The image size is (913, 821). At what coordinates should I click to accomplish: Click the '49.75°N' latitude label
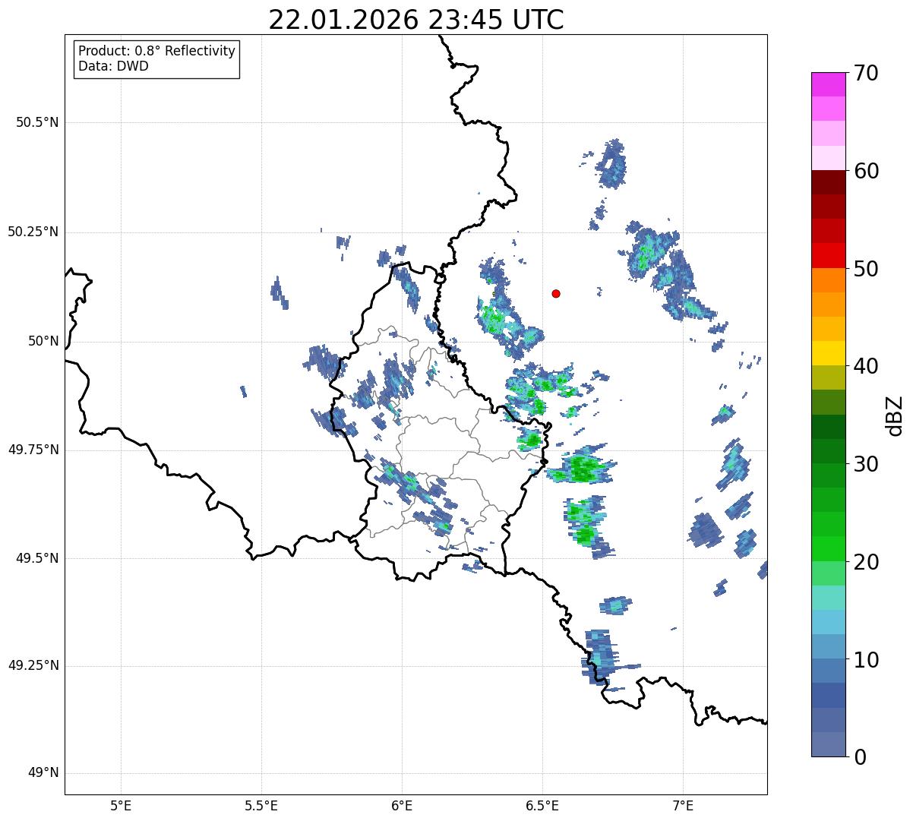[x=33, y=450]
